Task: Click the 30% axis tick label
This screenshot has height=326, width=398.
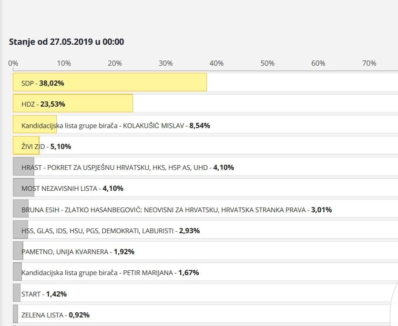Action: tap(165, 63)
